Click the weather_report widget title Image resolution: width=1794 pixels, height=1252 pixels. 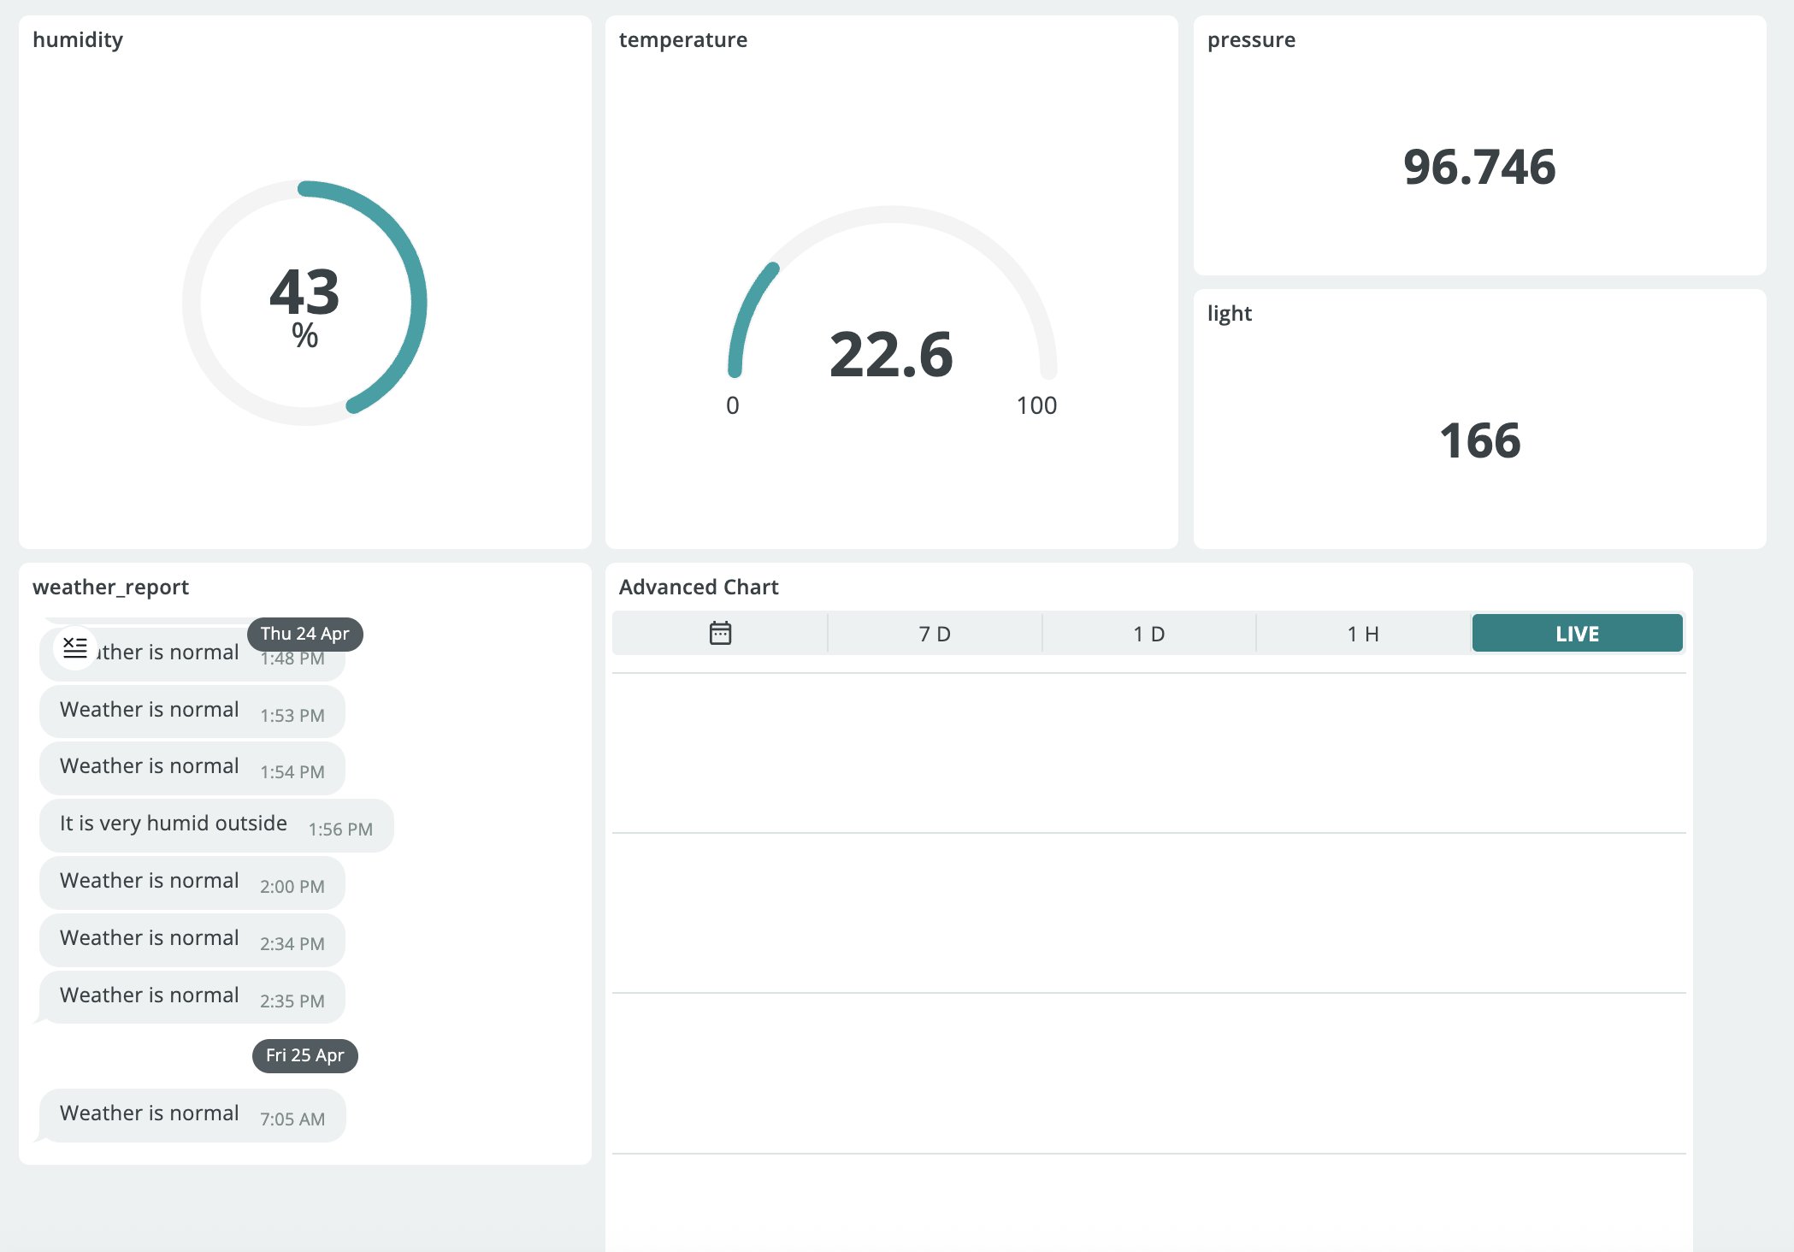[x=110, y=588]
